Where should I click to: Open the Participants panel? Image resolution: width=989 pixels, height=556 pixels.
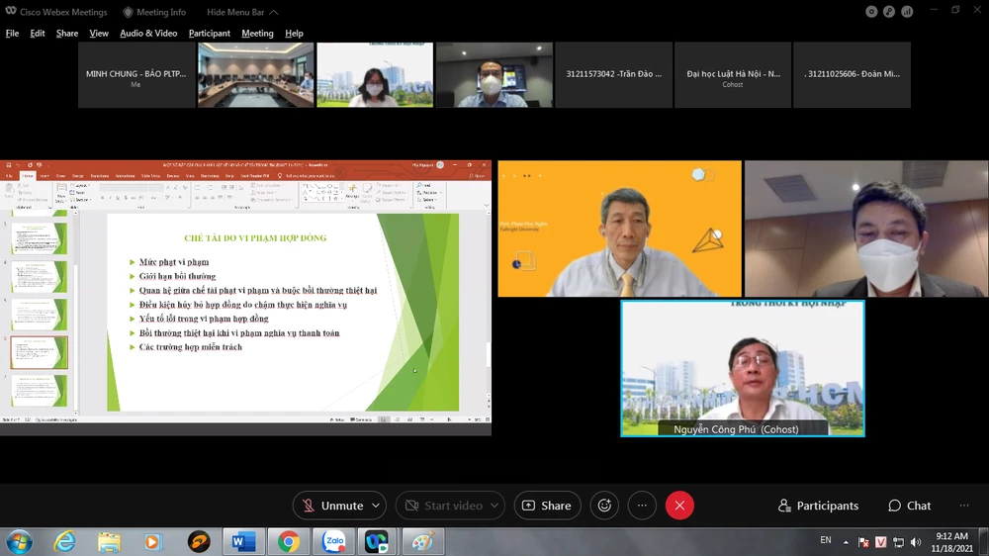coord(818,506)
